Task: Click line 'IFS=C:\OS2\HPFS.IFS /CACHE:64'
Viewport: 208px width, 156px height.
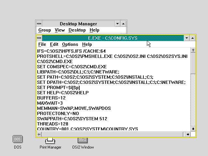Action: [71, 51]
